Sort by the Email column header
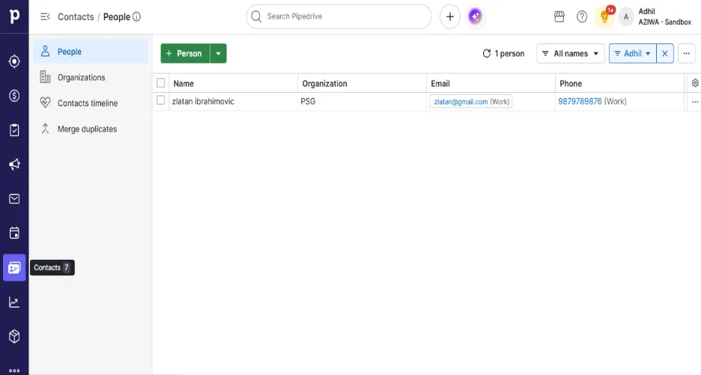701x375 pixels. [x=440, y=84]
